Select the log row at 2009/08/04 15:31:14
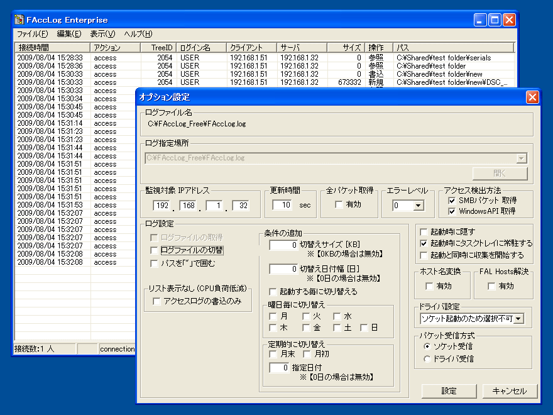Screen dimensions: 553x415 [x=75, y=123]
